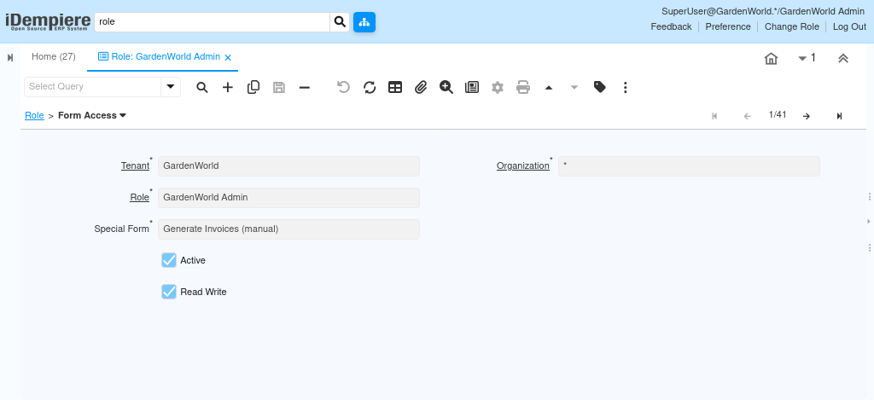The image size is (874, 400).
Task: Delete record with the minus icon
Action: (305, 88)
